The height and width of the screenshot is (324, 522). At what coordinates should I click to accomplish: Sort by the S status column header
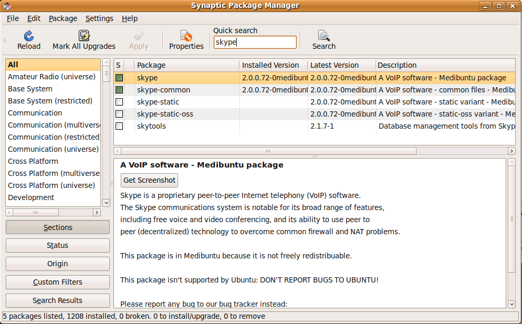[119, 65]
